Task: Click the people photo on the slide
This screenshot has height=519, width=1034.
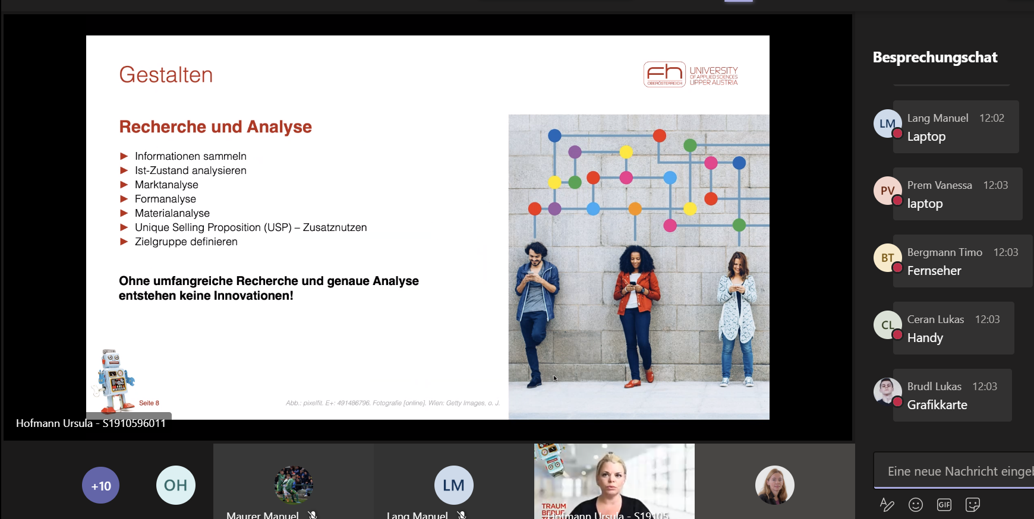Action: [x=639, y=267]
